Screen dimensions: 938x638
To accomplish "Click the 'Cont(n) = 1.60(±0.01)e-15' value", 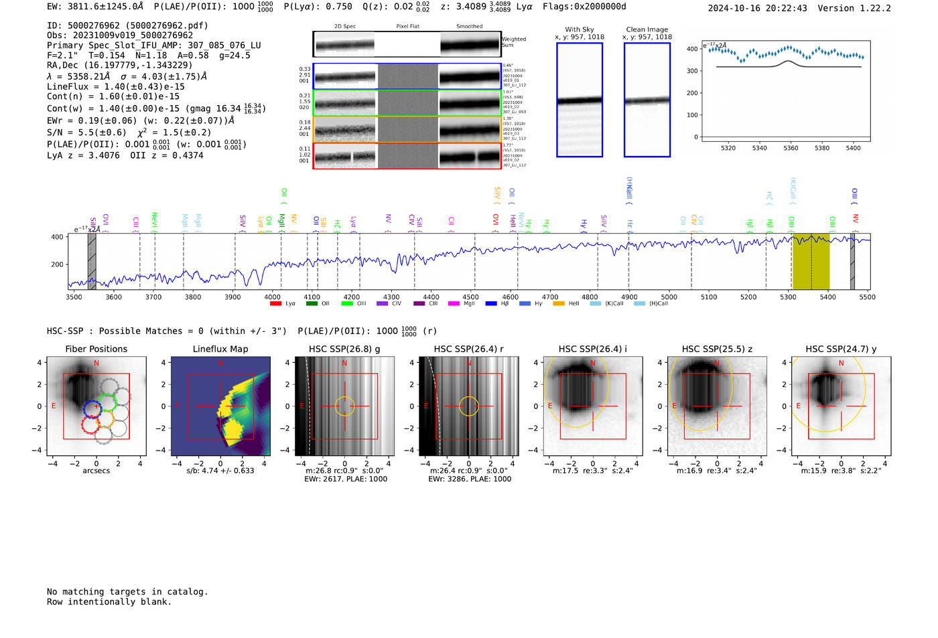I will click(113, 96).
